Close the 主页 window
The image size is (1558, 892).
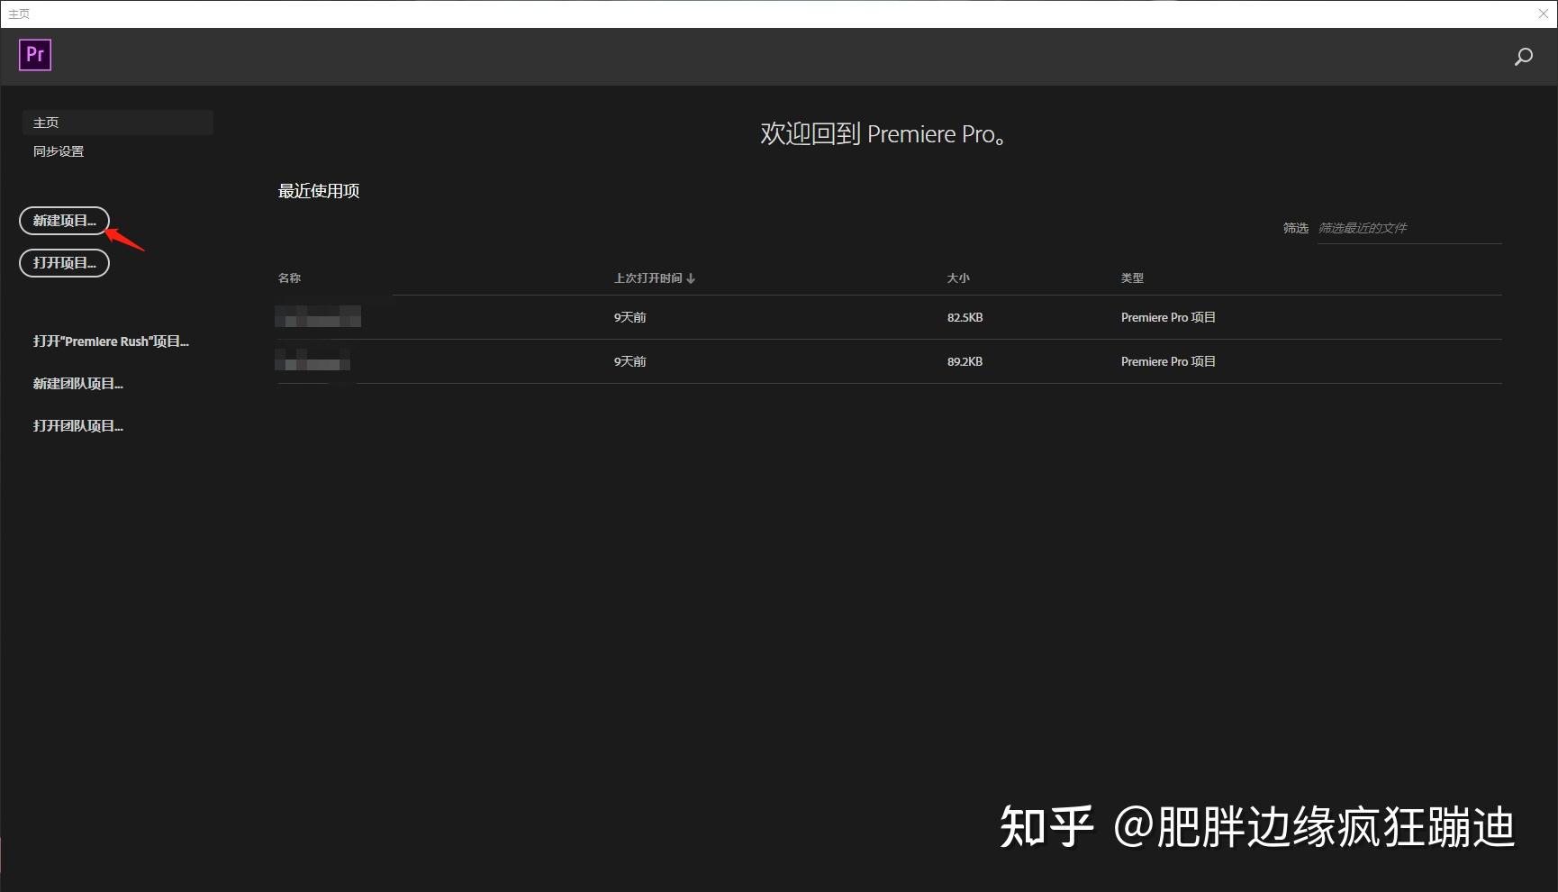coord(1543,14)
